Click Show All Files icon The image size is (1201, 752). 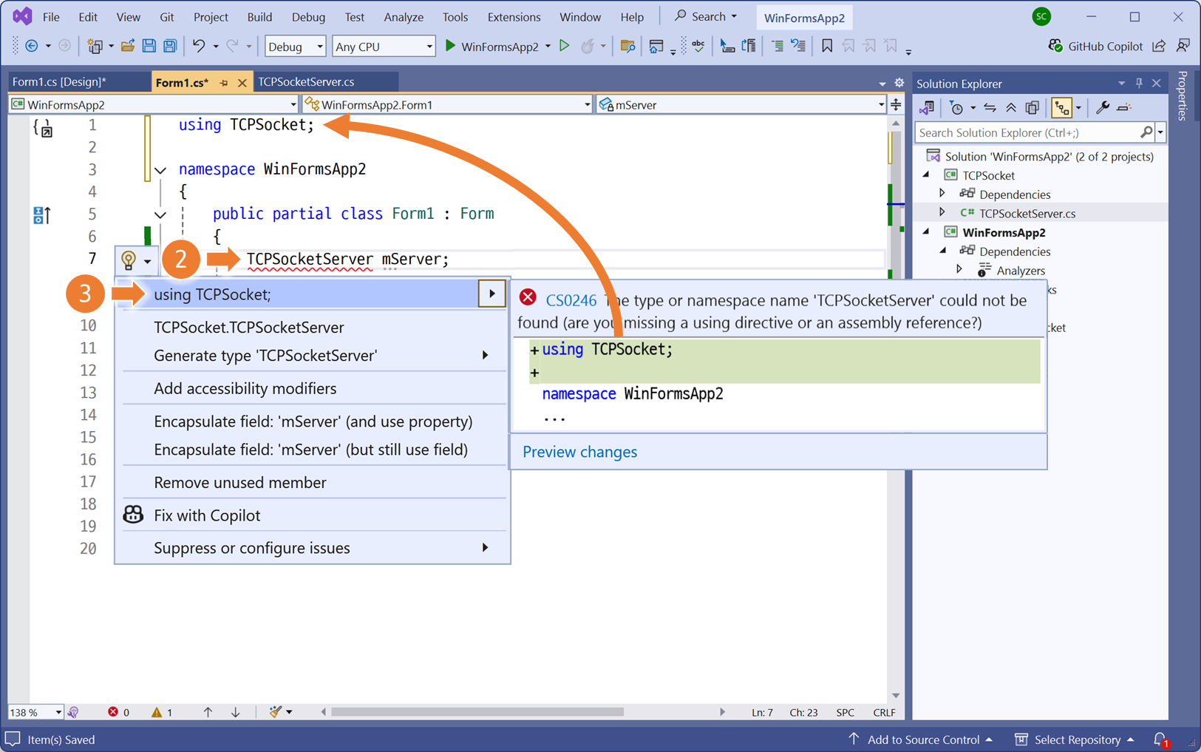[x=1032, y=108]
